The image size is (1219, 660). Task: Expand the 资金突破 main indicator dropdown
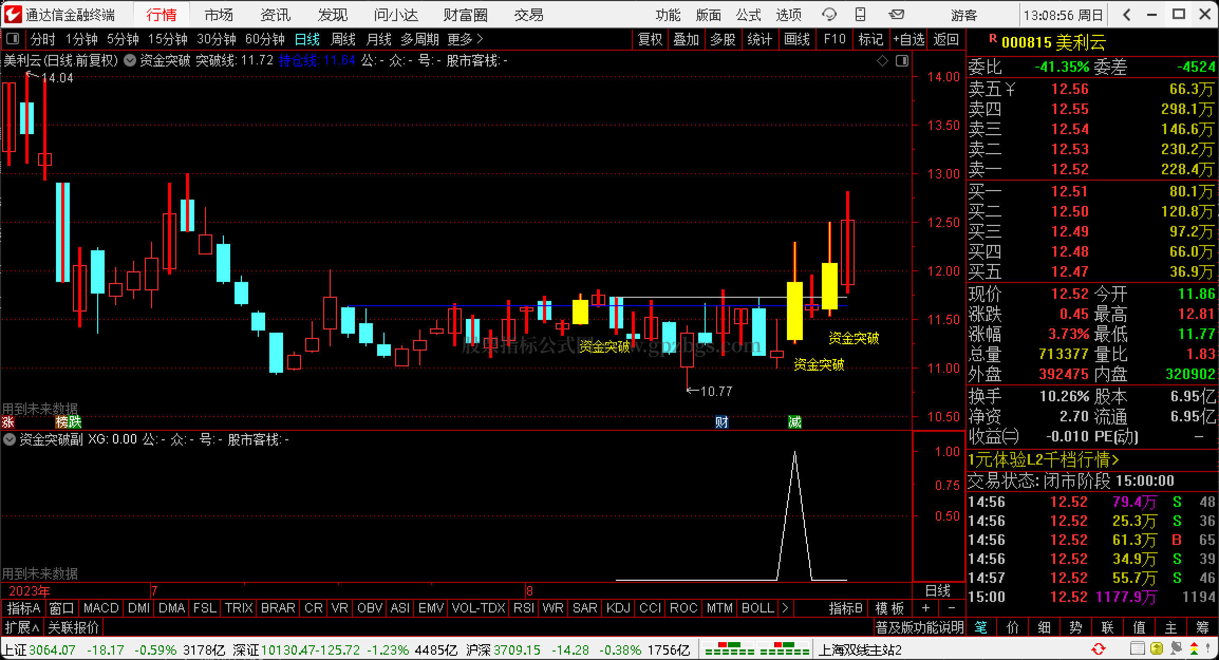pyautogui.click(x=130, y=61)
